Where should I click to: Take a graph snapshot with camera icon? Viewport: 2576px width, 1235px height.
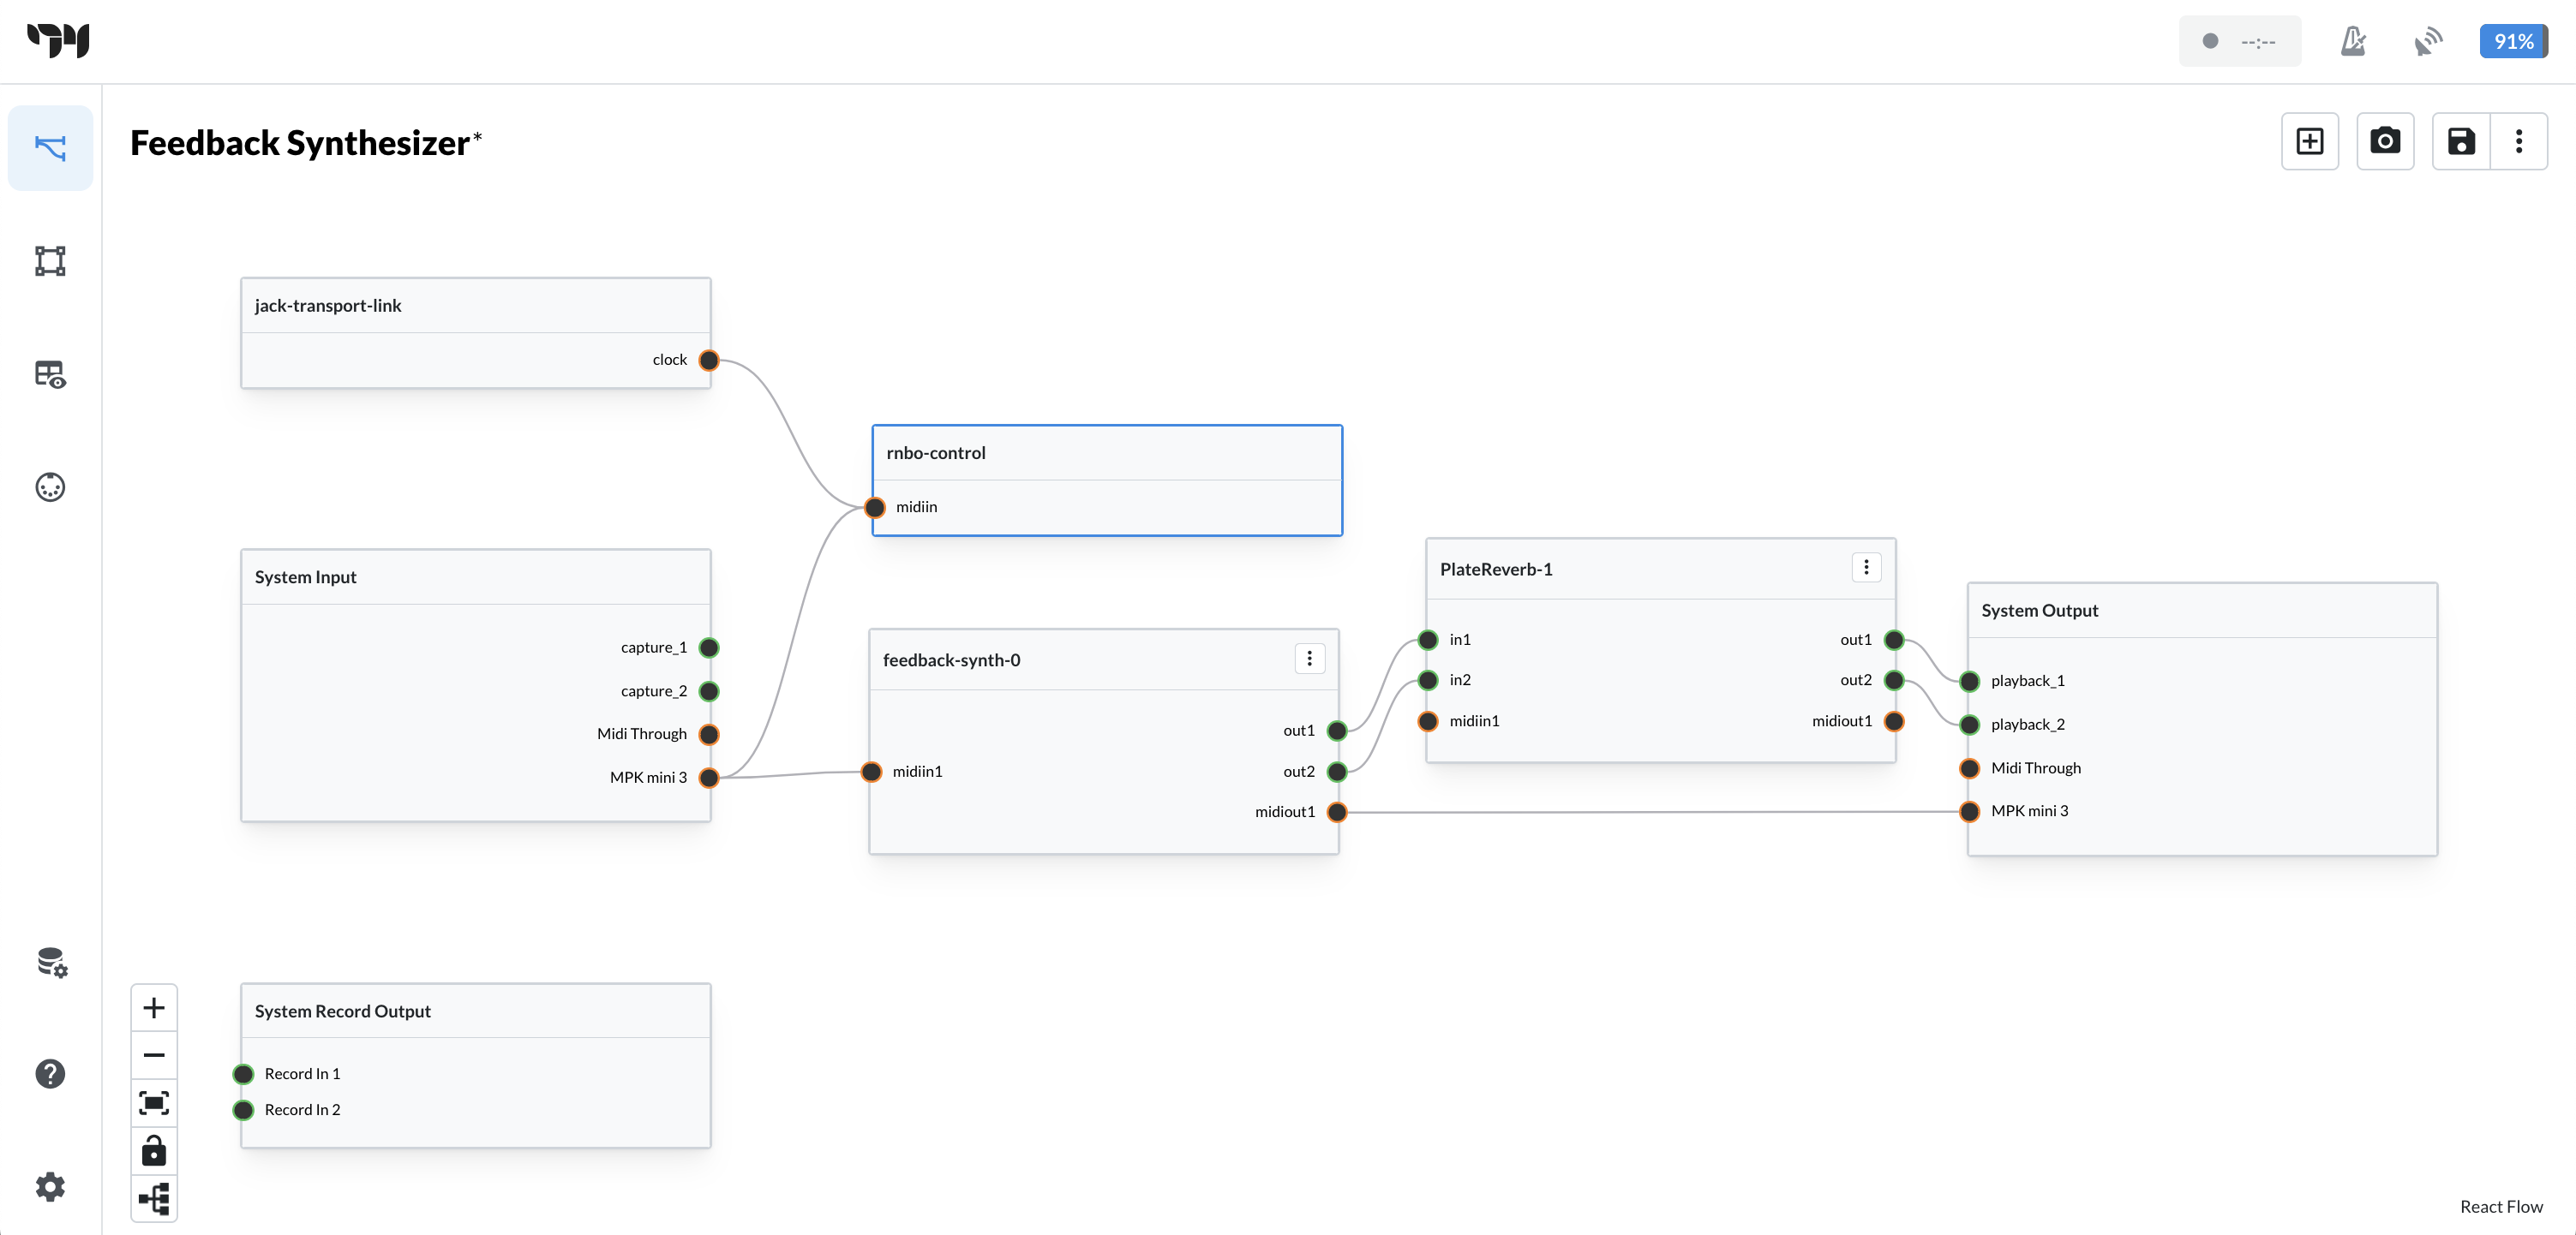[2385, 140]
